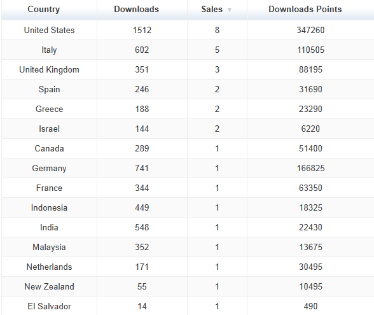
Task: Select the United States row
Action: pyautogui.click(x=188, y=30)
